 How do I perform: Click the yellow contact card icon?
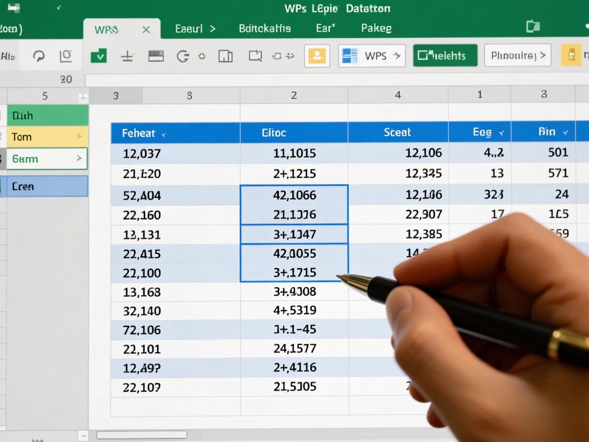point(316,56)
